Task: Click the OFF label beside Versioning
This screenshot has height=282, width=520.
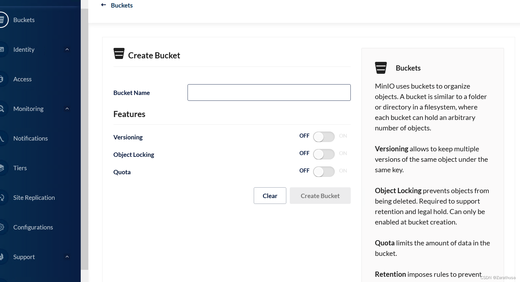Action: [x=304, y=136]
